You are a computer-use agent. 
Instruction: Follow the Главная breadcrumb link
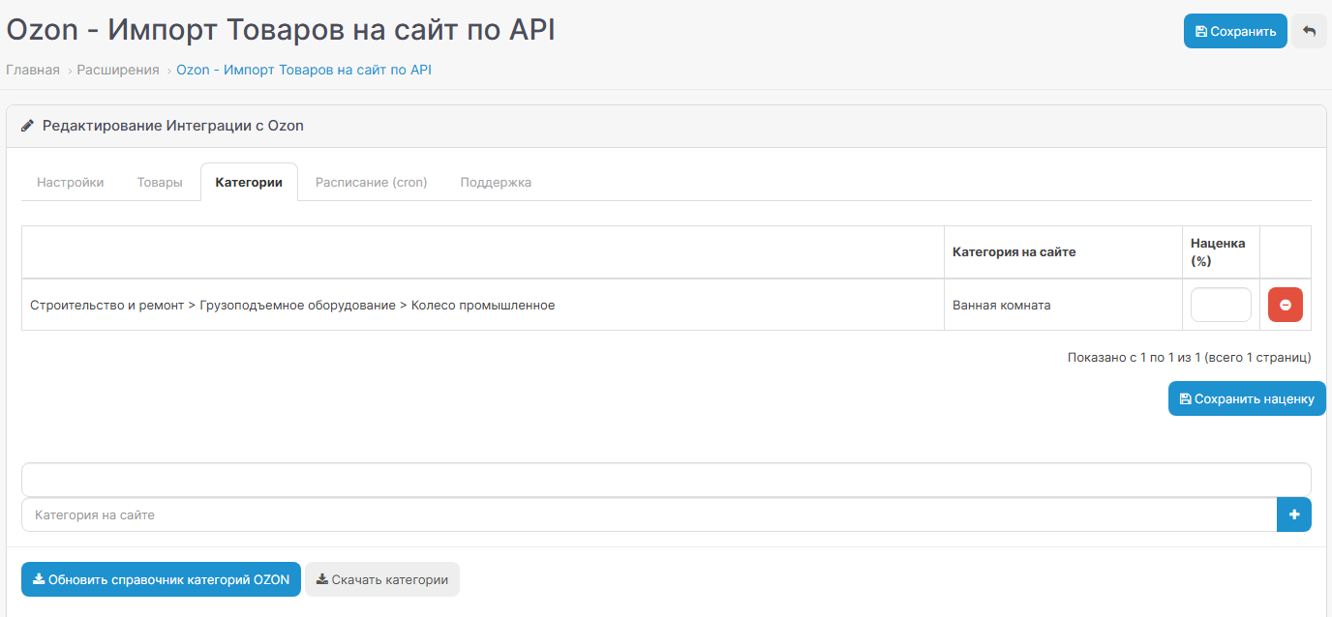click(33, 70)
